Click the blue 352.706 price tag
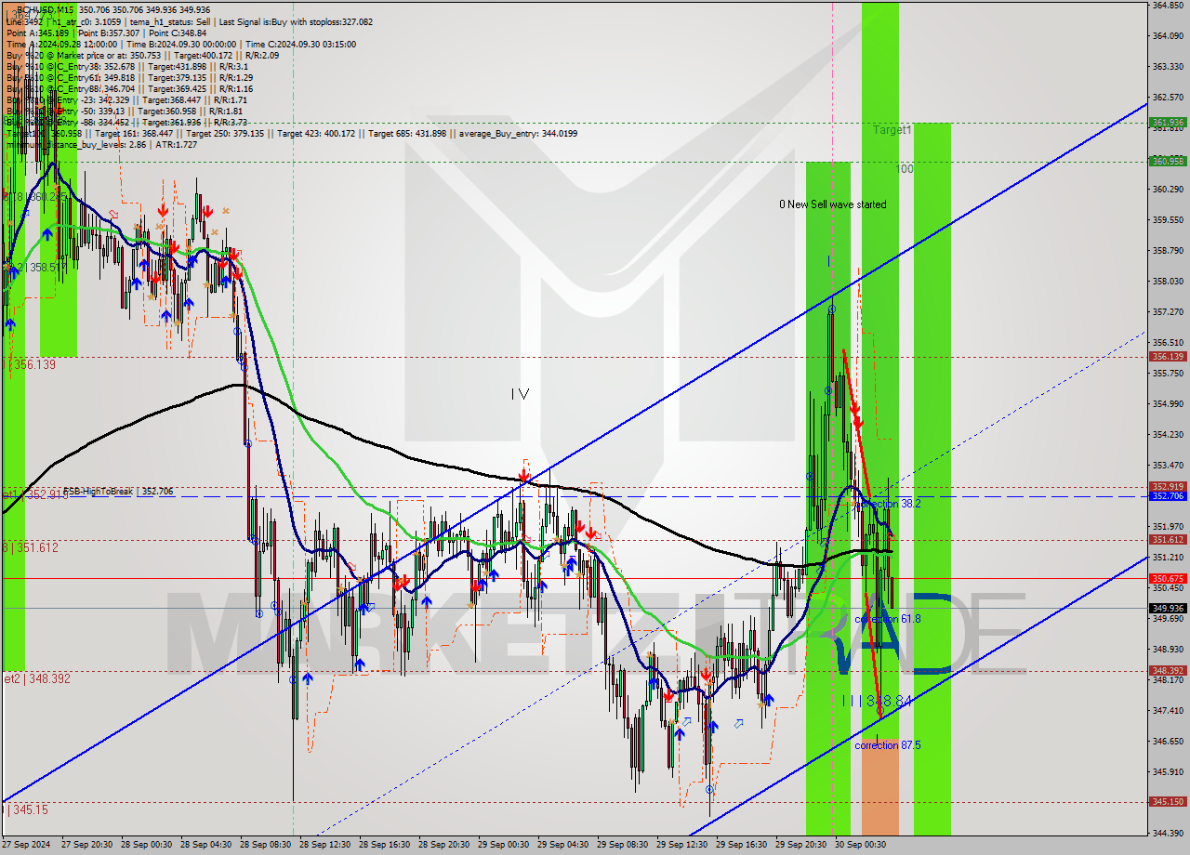This screenshot has height=855, width=1190. click(x=1168, y=496)
